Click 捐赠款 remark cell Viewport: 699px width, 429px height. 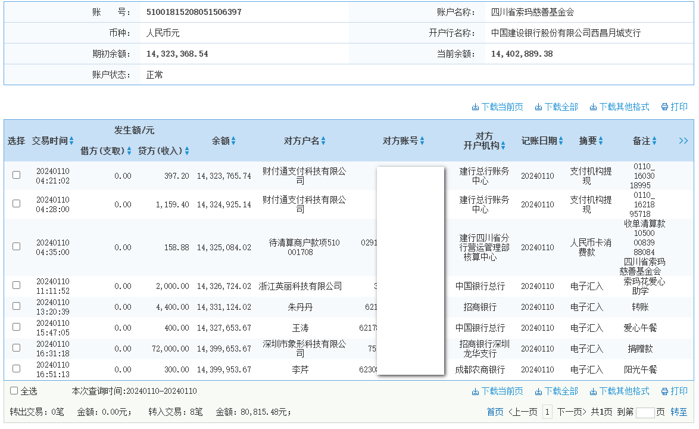(640, 349)
